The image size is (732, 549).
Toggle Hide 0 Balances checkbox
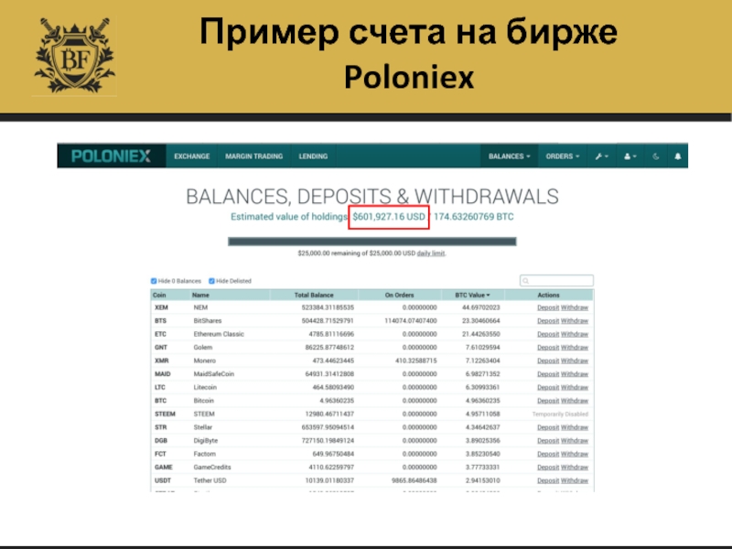point(154,281)
